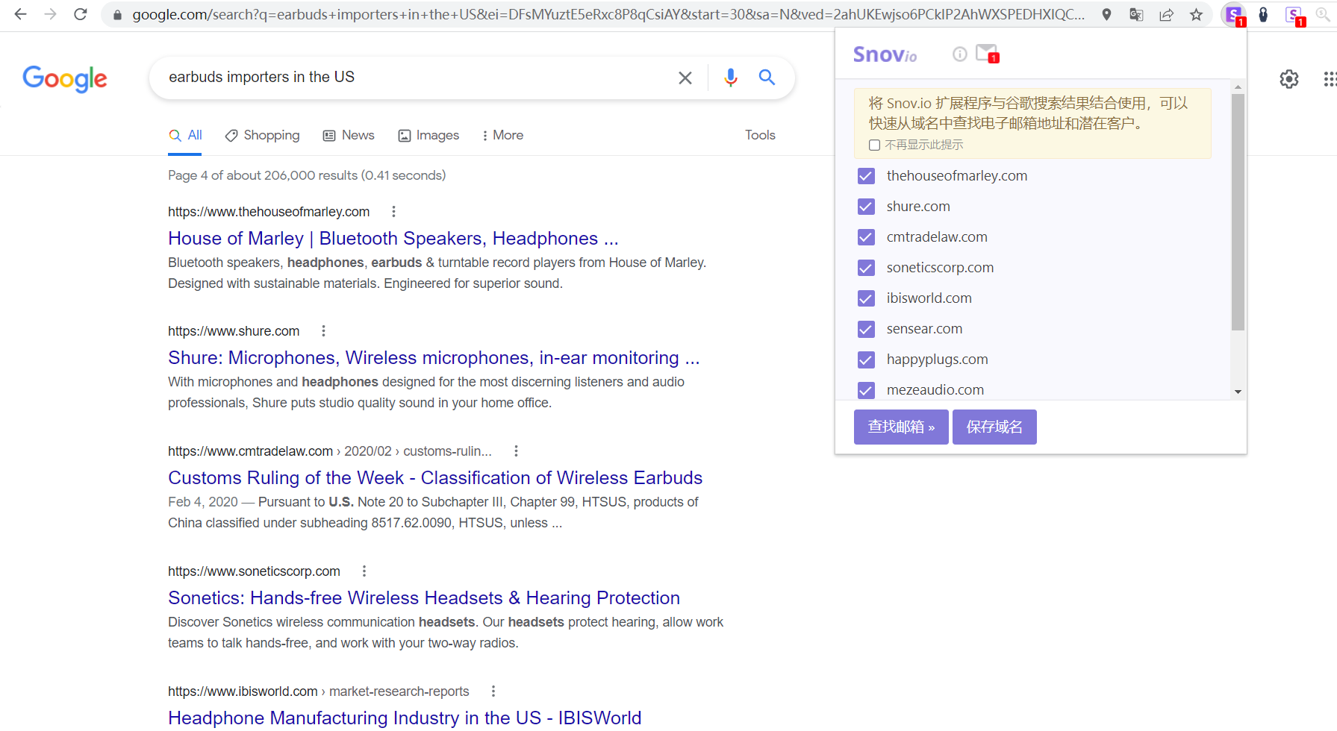Open three-dot menu for cmtradelaw.com result
The width and height of the screenshot is (1337, 731).
click(516, 451)
